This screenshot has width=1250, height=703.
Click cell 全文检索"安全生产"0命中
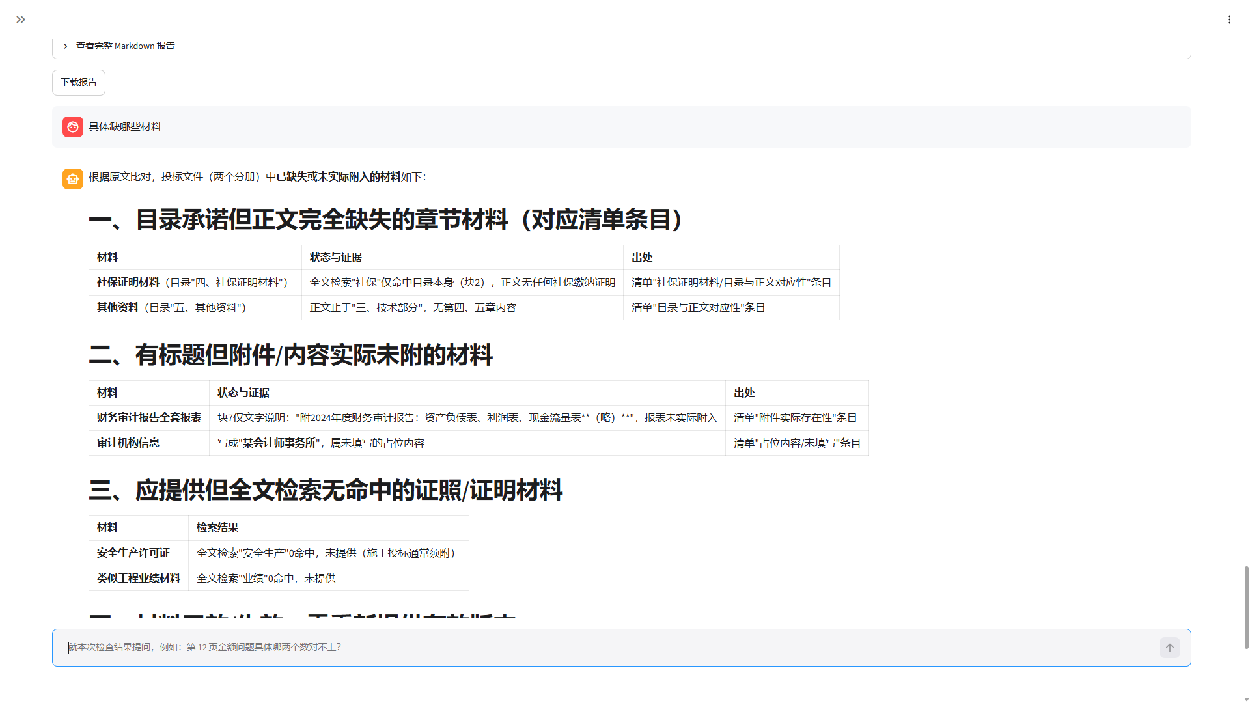[x=329, y=553]
